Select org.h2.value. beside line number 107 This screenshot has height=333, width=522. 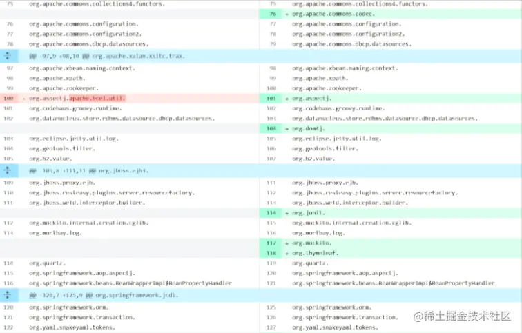coord(313,159)
